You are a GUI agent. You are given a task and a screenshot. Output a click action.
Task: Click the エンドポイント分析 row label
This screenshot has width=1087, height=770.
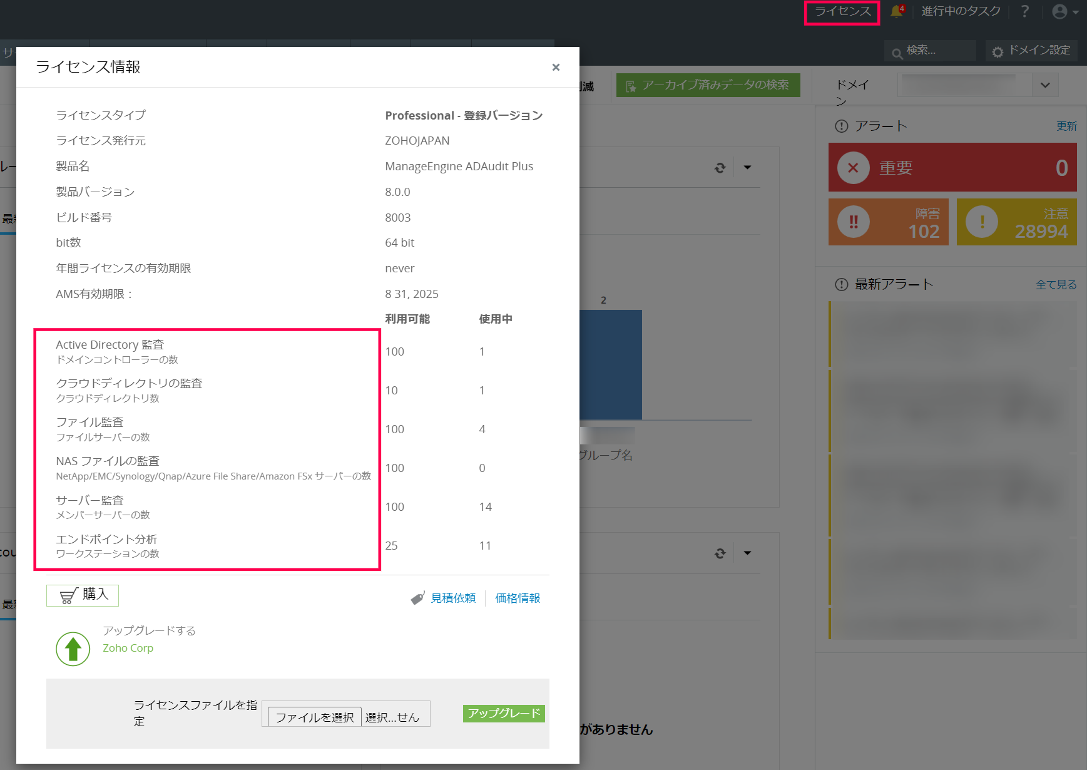coord(106,540)
